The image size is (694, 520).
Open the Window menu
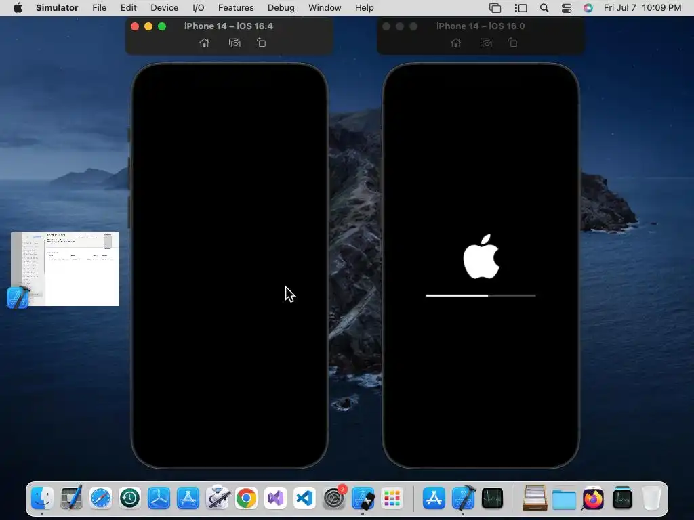tap(325, 7)
